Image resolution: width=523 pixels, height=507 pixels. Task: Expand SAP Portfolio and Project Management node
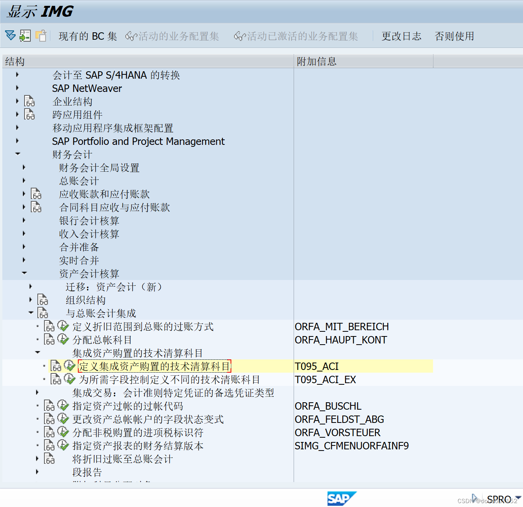pos(17,141)
